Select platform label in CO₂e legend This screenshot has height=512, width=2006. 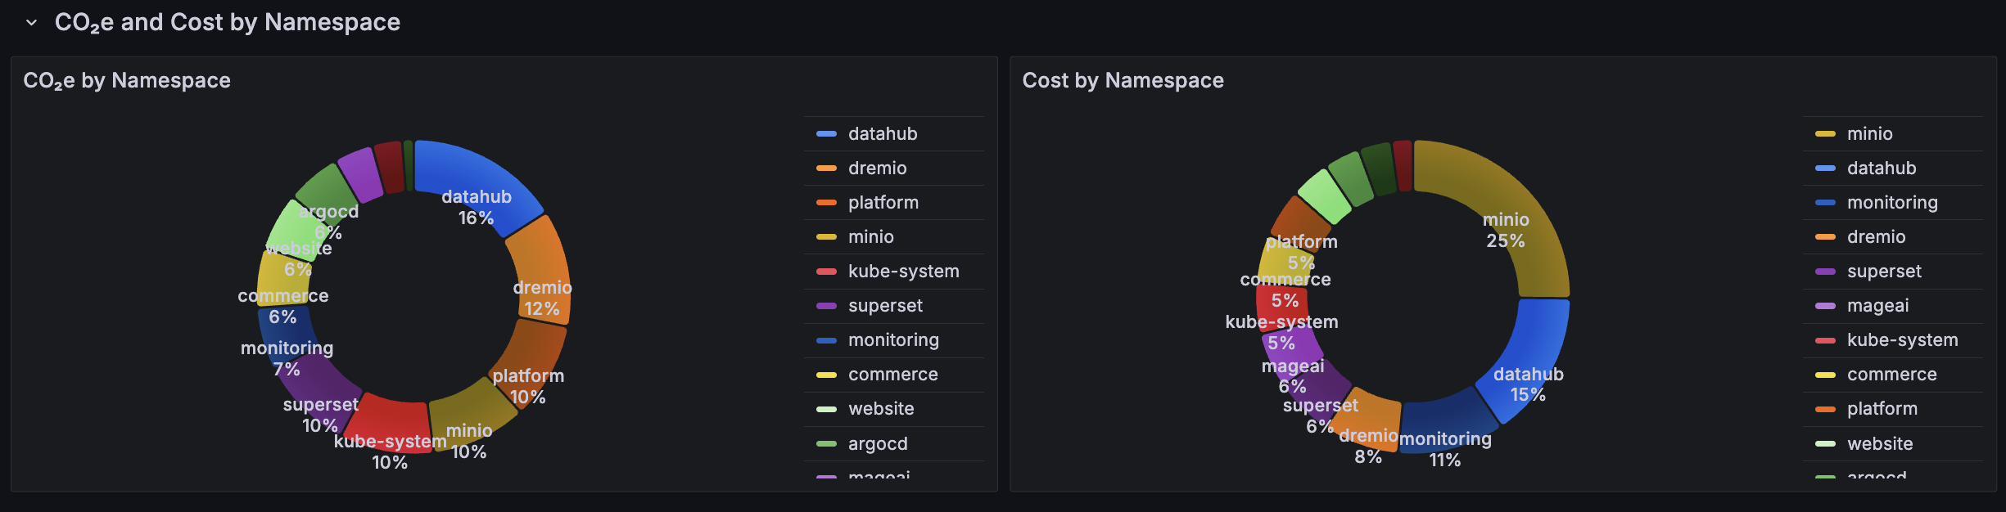tap(883, 202)
